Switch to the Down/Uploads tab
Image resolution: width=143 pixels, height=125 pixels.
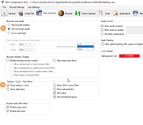pyautogui.click(x=85, y=13)
